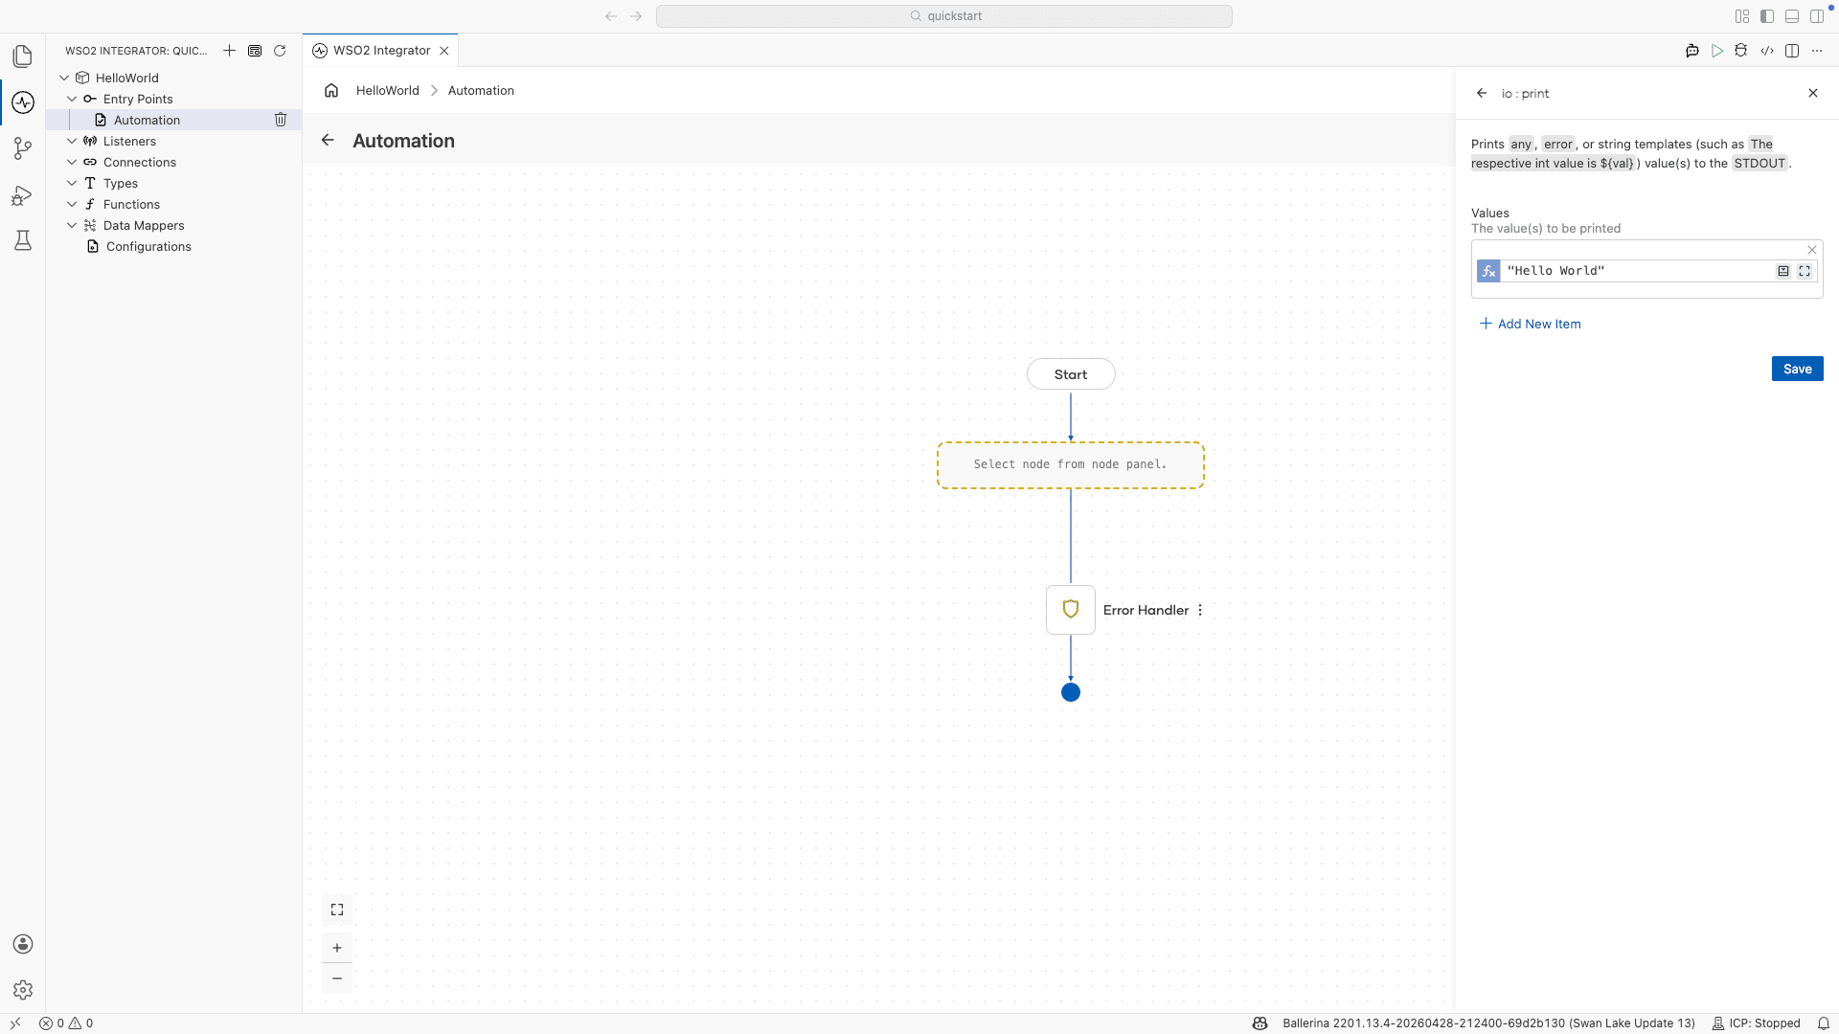Collapse Entry Points section
The width and height of the screenshot is (1839, 1034).
pyautogui.click(x=72, y=99)
